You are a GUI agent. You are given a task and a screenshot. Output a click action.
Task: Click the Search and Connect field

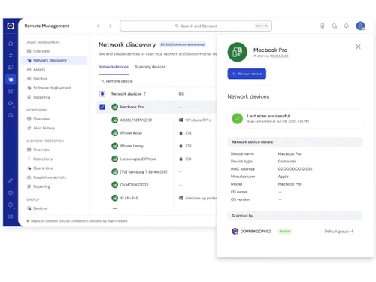point(196,26)
